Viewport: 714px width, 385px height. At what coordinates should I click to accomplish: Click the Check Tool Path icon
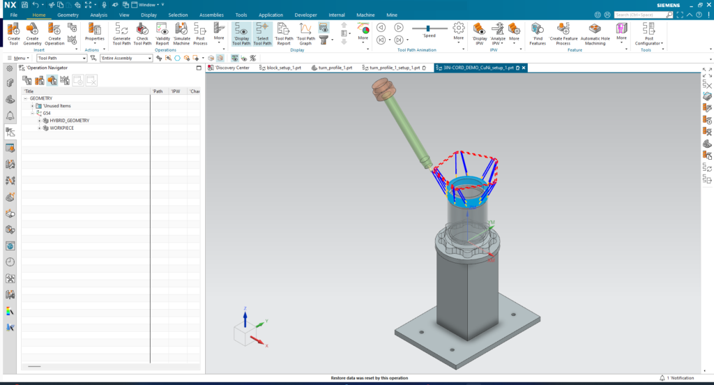point(142,33)
